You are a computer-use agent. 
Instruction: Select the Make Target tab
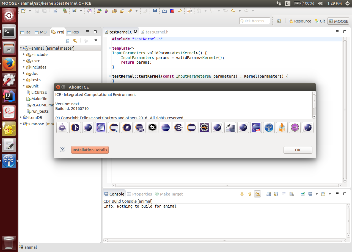pos(169,194)
